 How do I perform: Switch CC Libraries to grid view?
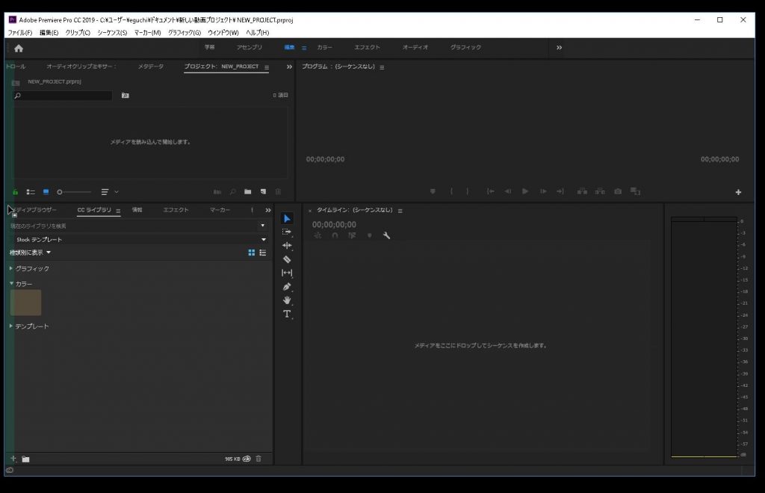pyautogui.click(x=252, y=253)
